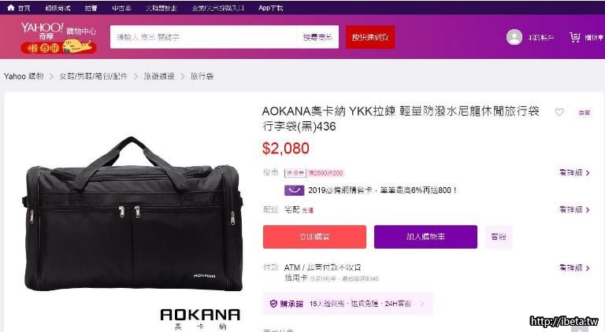Open the Yahoo shopping center logo
The image size is (605, 332).
click(x=58, y=38)
